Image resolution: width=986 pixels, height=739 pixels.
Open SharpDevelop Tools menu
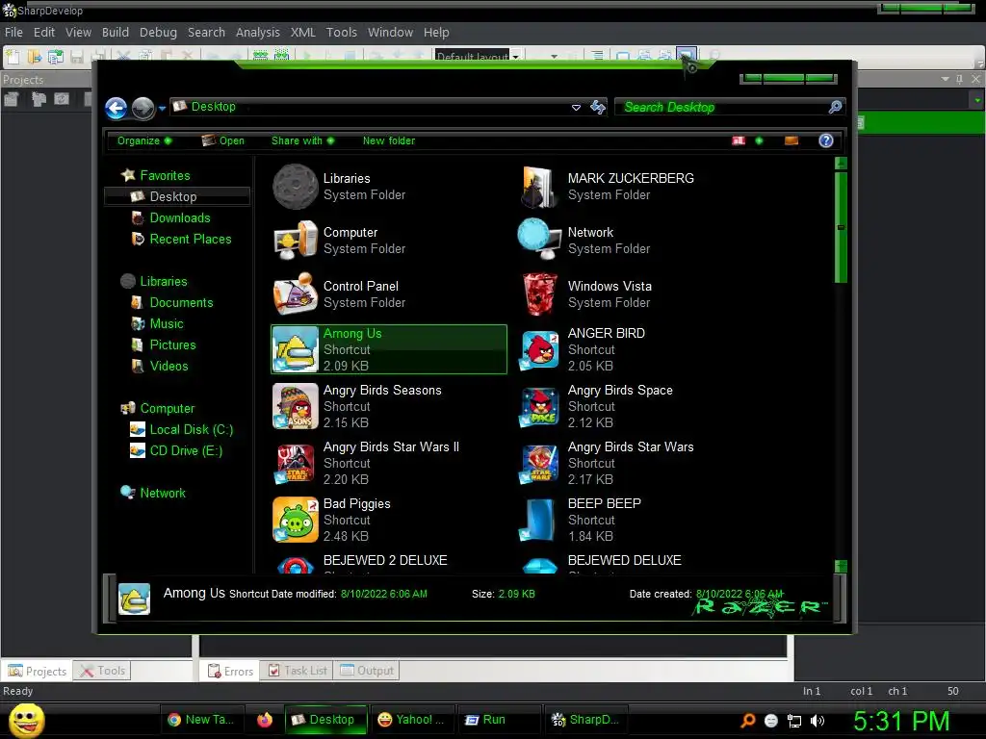pos(342,32)
